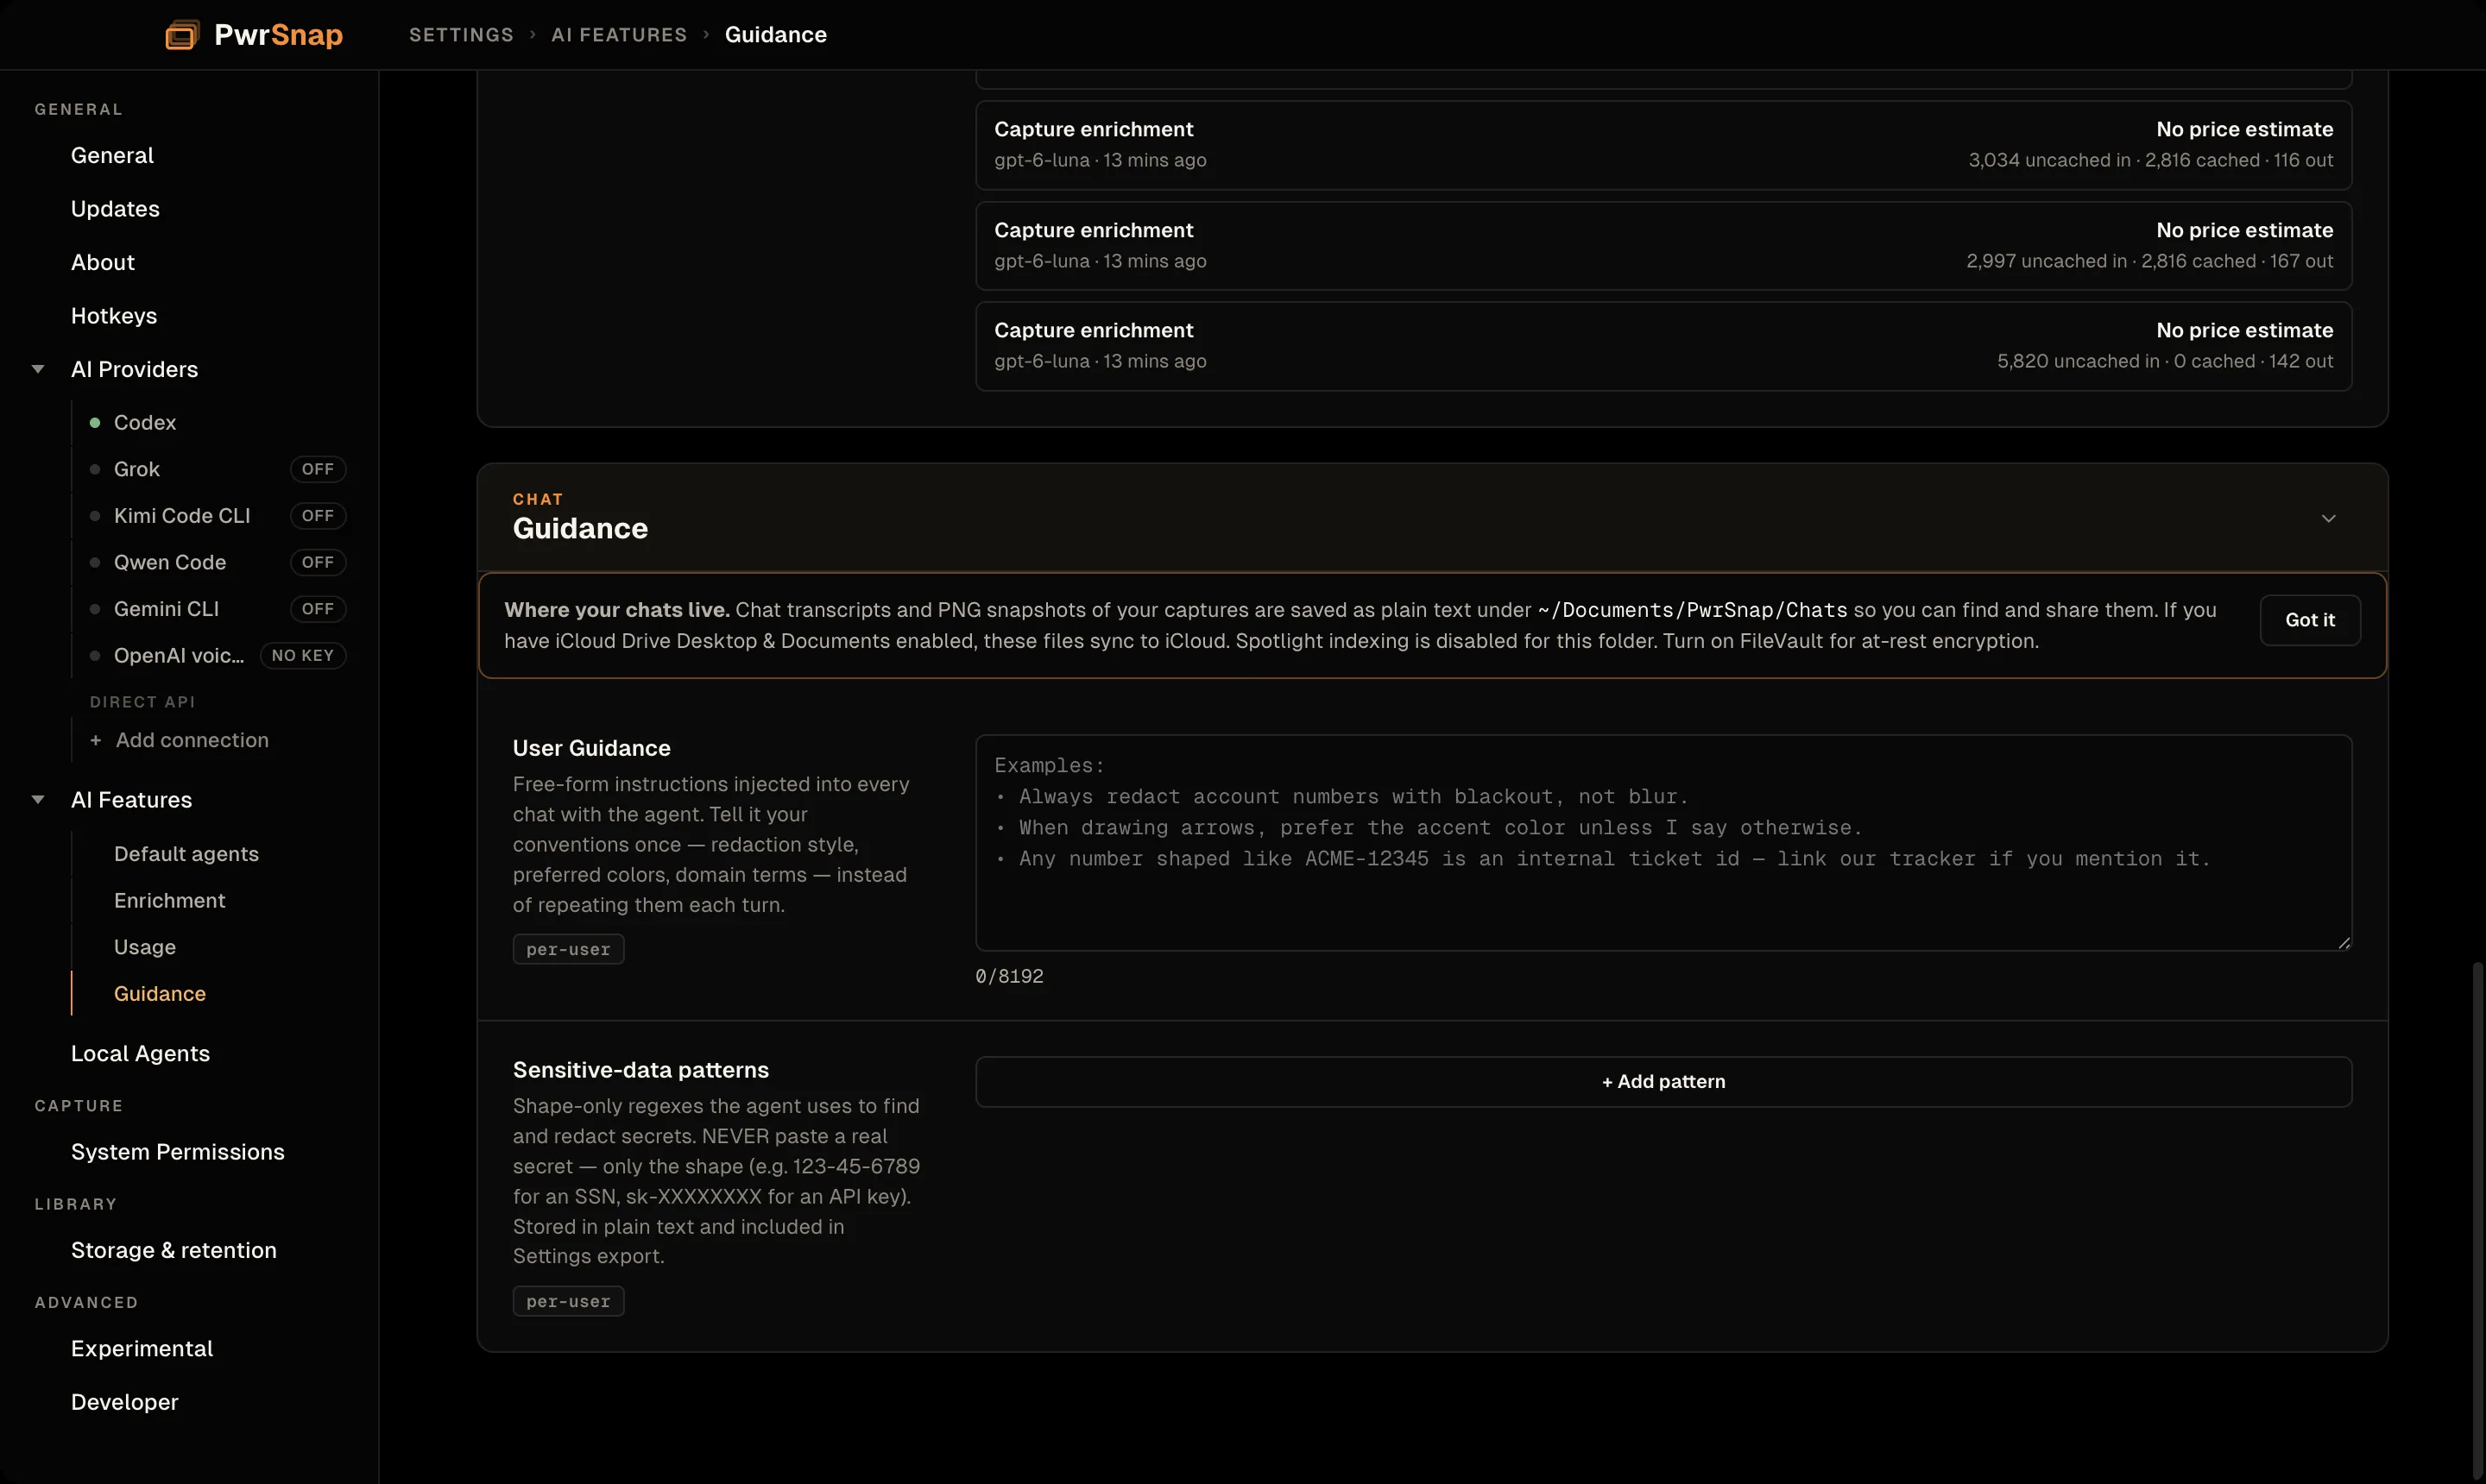
Task: Select the Qwen Code provider
Action: click(170, 562)
